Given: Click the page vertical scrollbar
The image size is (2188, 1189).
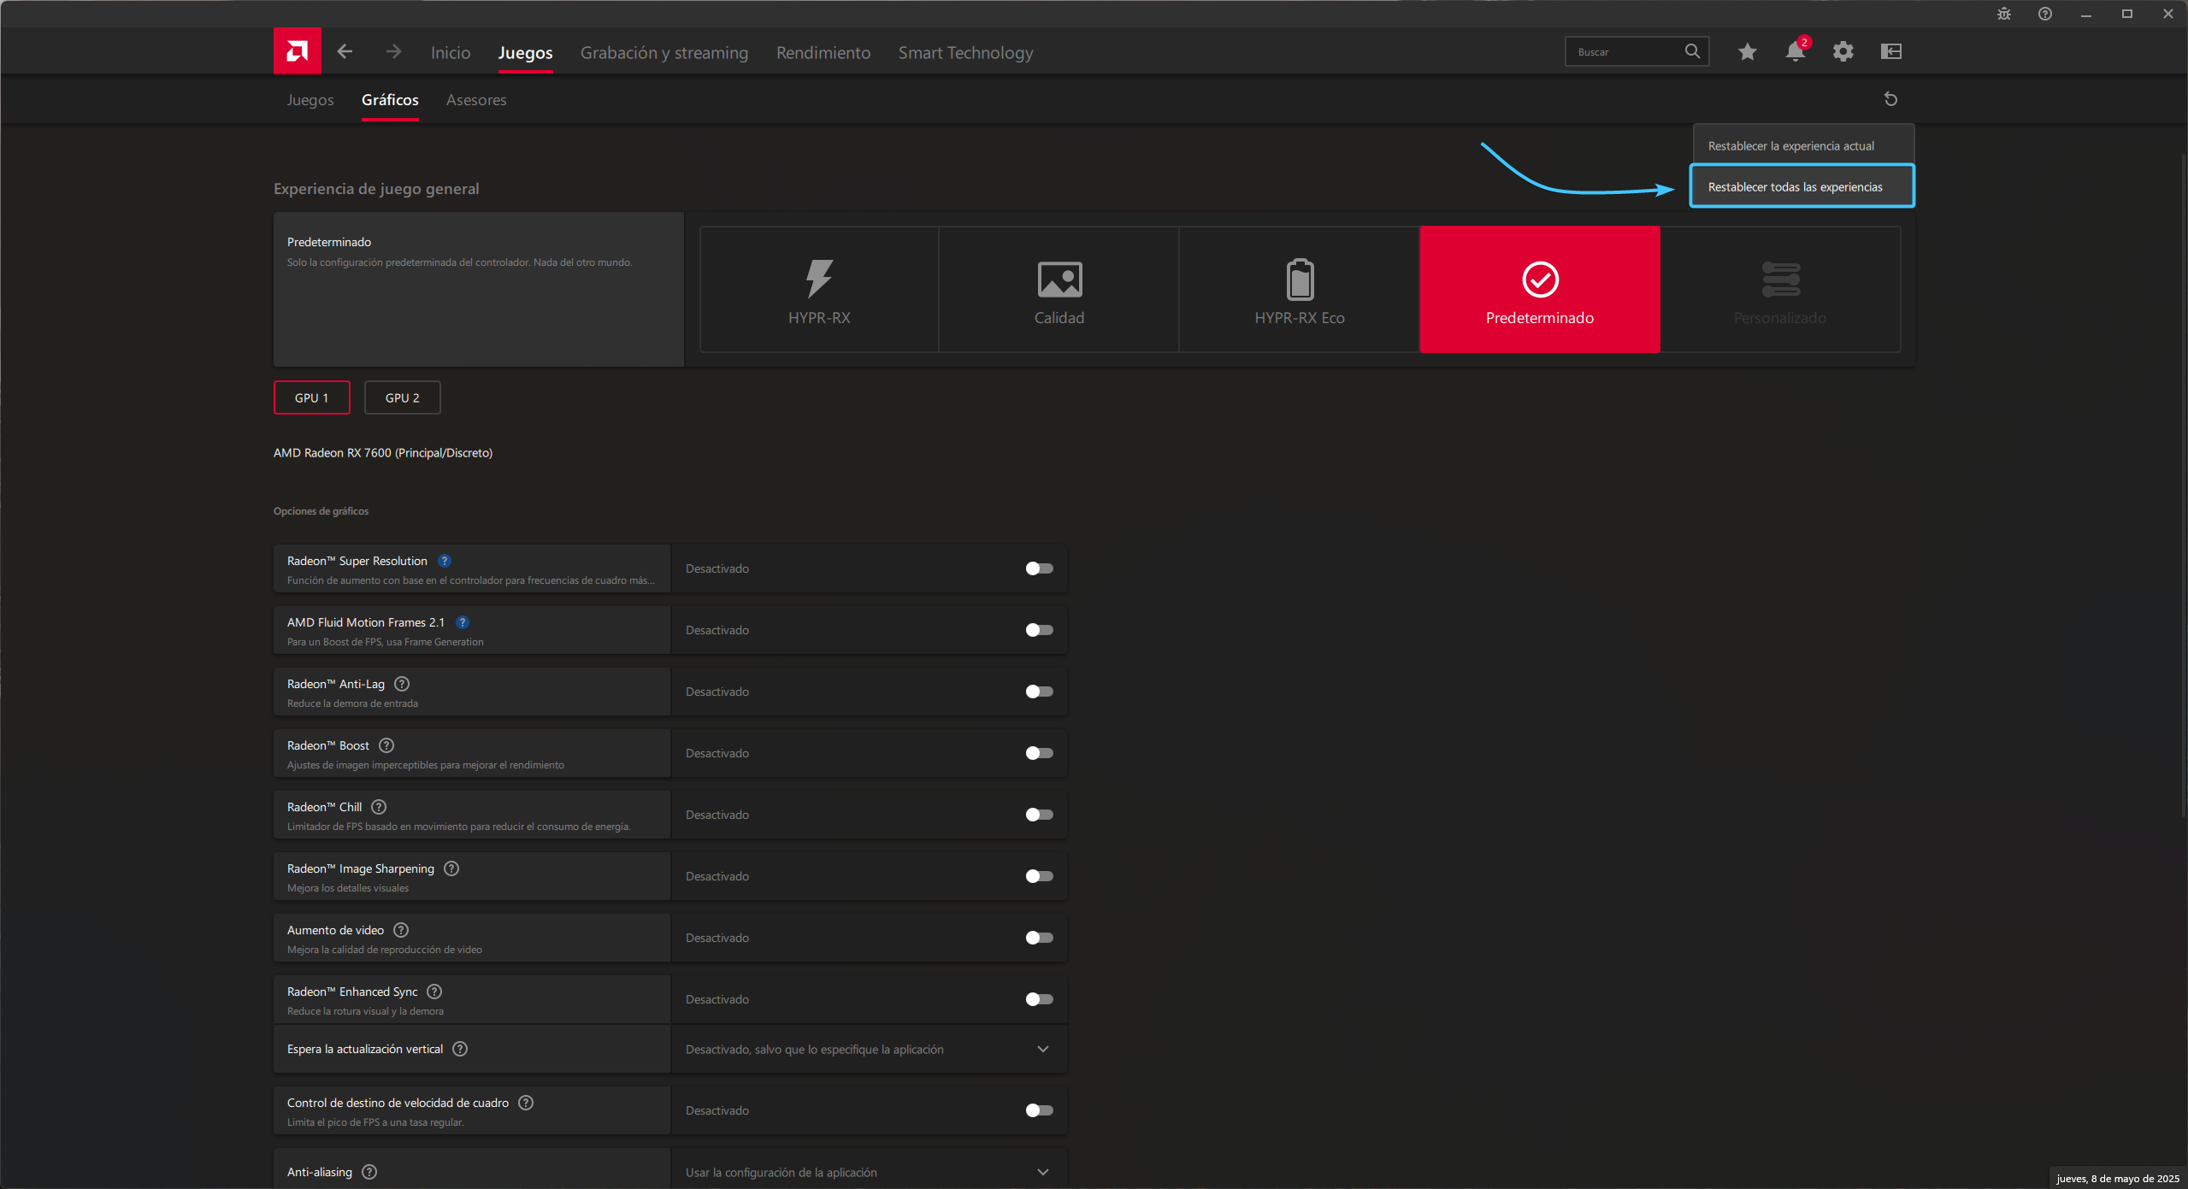Looking at the screenshot, I should click(x=2183, y=487).
